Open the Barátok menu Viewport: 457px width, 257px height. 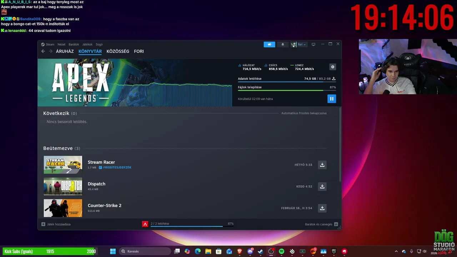(x=74, y=44)
